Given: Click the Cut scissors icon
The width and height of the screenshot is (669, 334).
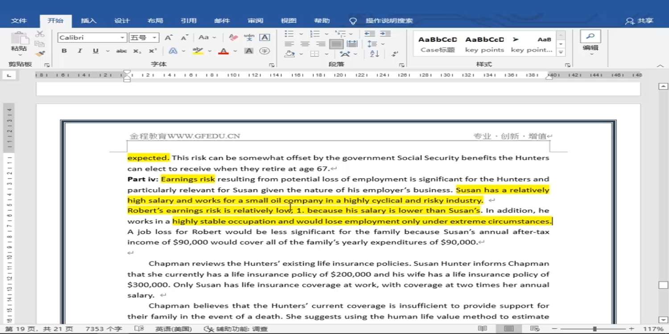Looking at the screenshot, I should pyautogui.click(x=40, y=34).
